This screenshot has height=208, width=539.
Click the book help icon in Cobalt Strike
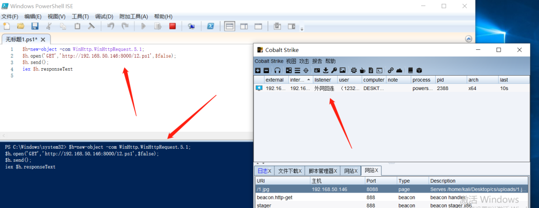(x=410, y=70)
